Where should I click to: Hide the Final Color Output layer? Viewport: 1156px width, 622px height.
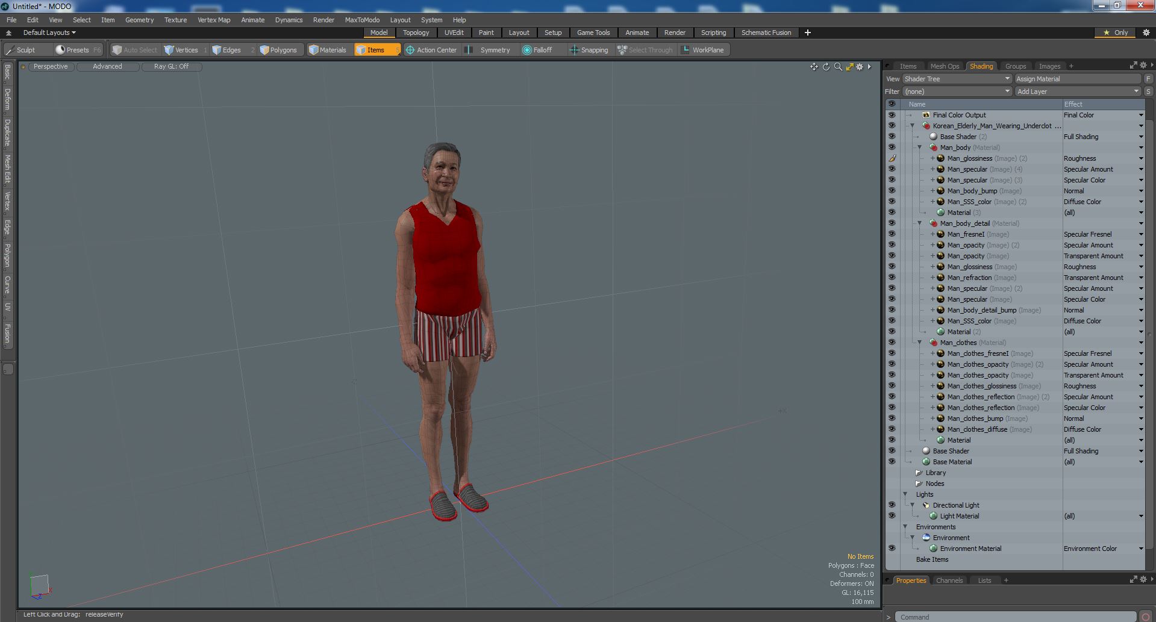pyautogui.click(x=892, y=115)
